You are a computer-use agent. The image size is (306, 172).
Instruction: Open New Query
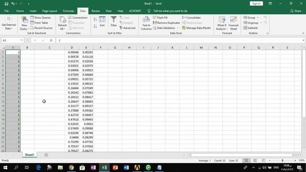pos(24,23)
